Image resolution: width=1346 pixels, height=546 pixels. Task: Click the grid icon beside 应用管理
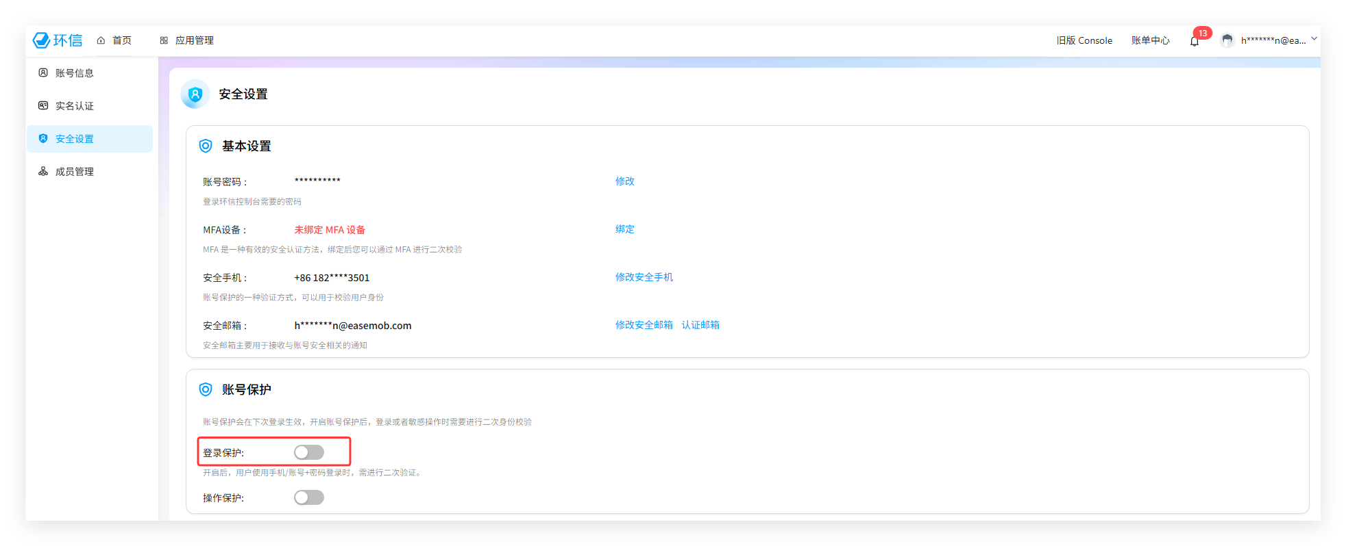pos(164,40)
